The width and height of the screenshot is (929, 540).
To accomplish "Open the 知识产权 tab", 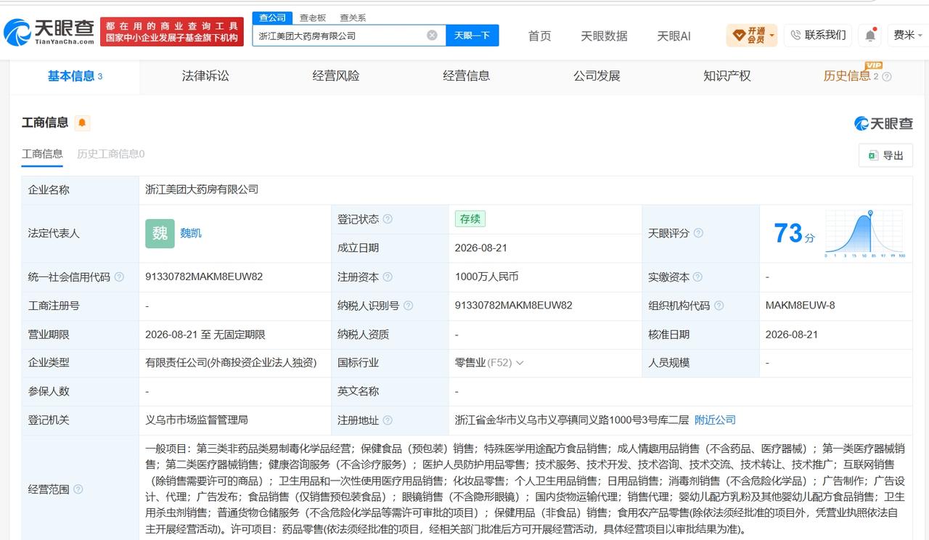I will tap(727, 75).
